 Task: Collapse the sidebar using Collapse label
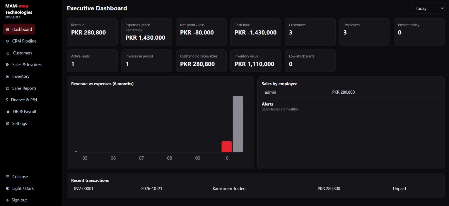coord(20,177)
